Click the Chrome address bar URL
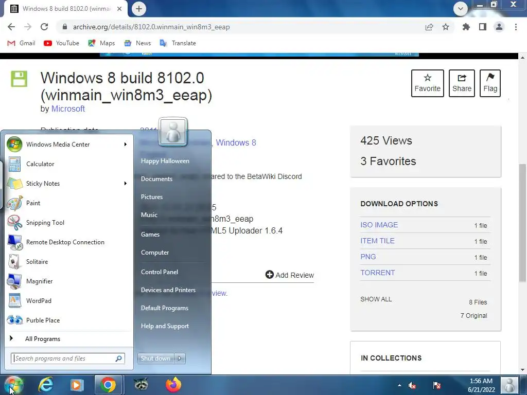This screenshot has width=527, height=395. point(151,27)
